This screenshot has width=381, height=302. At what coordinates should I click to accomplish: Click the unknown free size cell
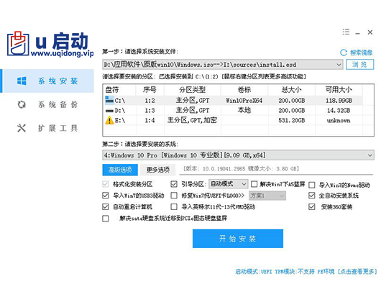[x=339, y=120]
